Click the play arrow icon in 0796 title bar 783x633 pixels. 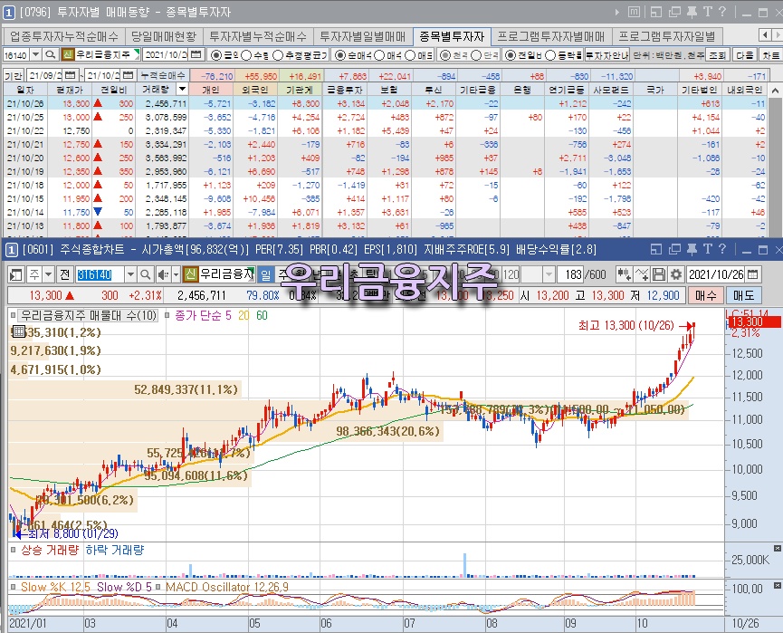[x=617, y=12]
